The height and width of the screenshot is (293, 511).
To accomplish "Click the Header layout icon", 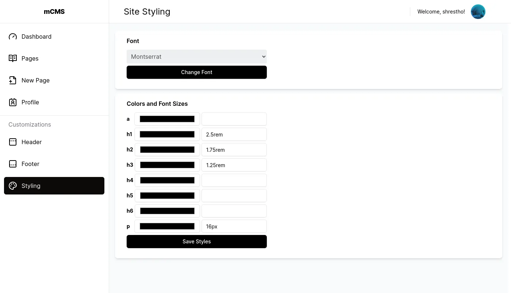I will tap(13, 142).
